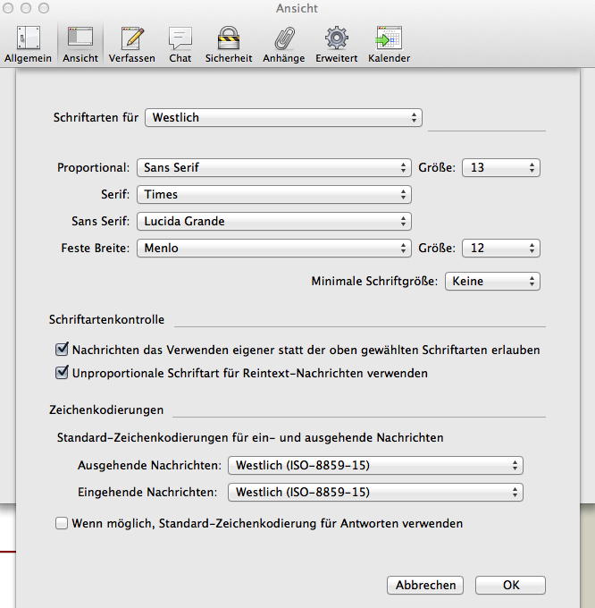Open the Serif font dropdown showing Times
Screen dimensions: 595x608
(x=273, y=194)
